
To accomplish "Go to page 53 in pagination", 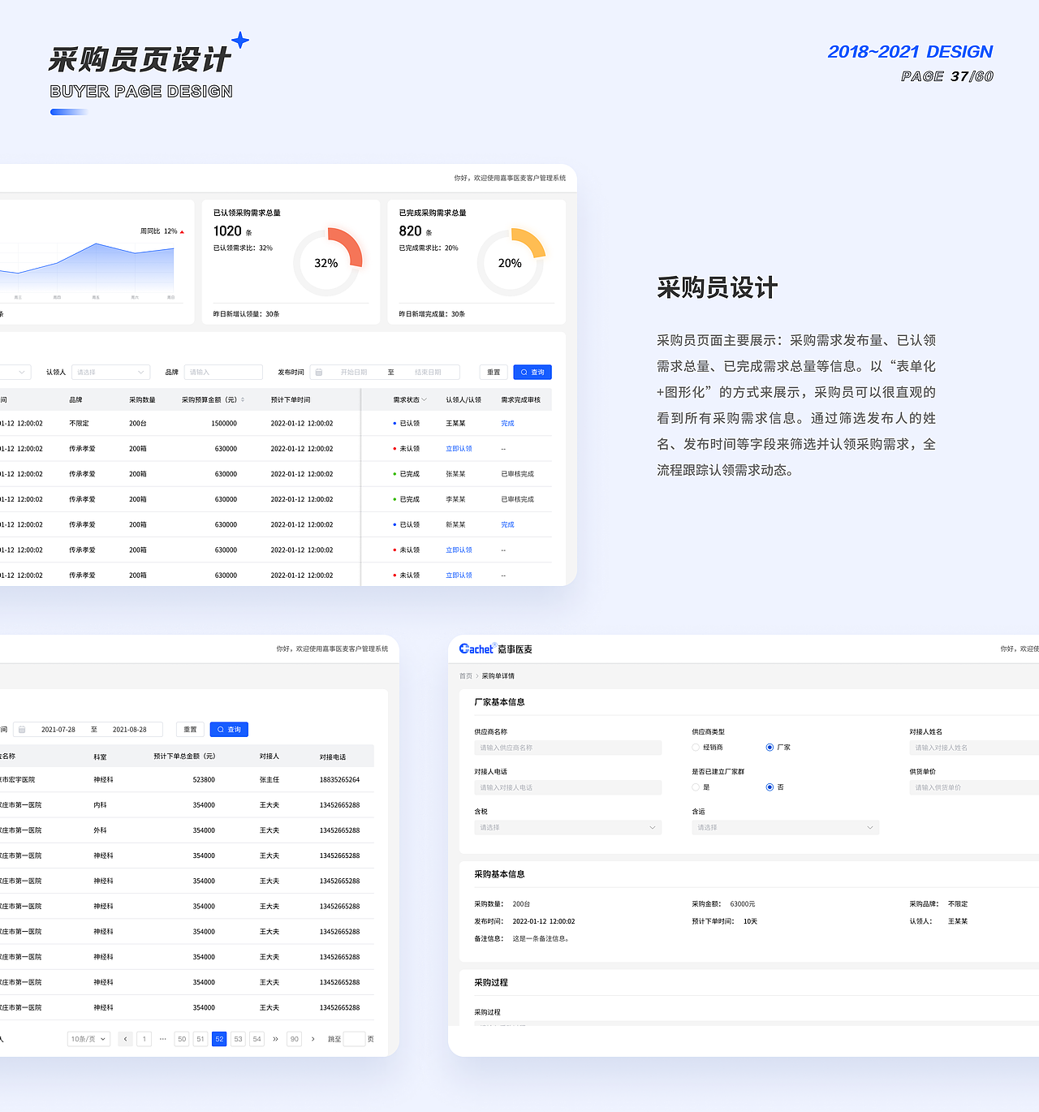I will tap(238, 1039).
